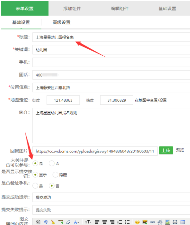Click the insert image upload icon
Viewport: 190px width, 225px height.
pyautogui.click(x=145, y=222)
